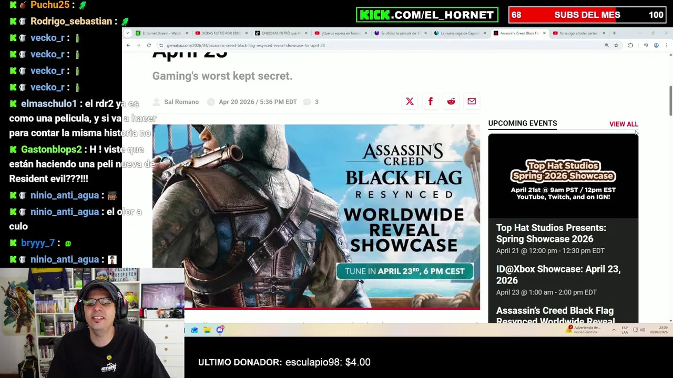Click page vertical scrollbar thumb

[670, 101]
